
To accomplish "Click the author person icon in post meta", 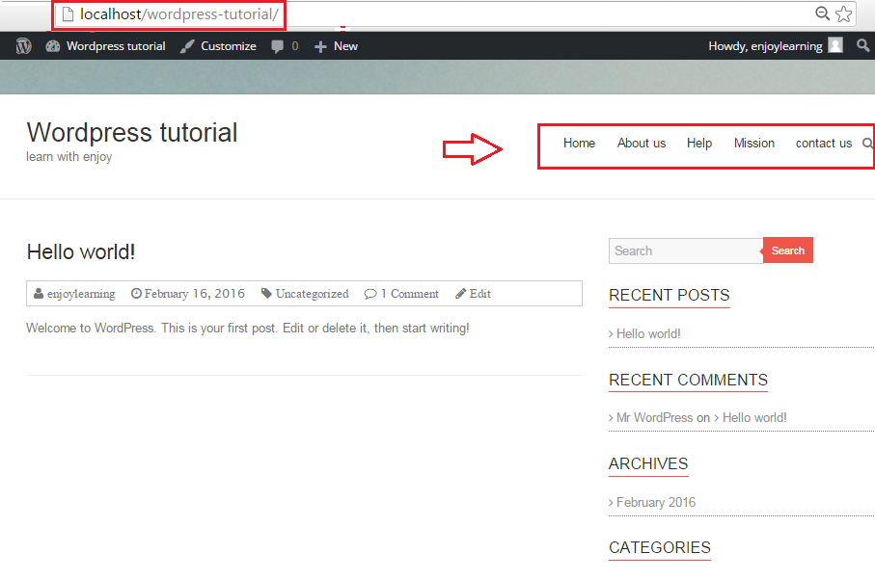I will click(39, 294).
